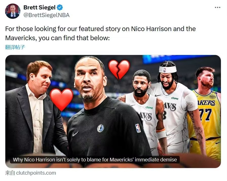
Task: Open the three-dot more options menu
Action: point(217,7)
